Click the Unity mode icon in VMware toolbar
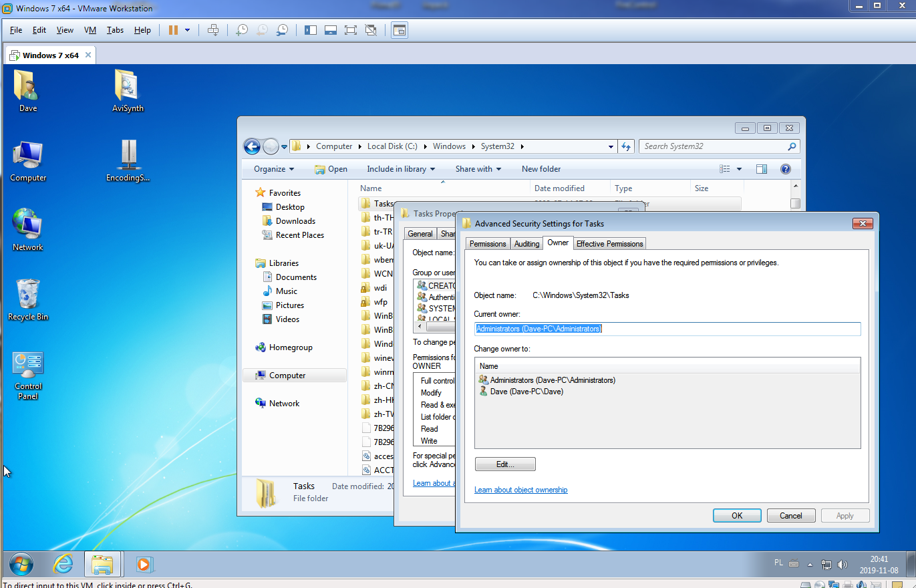Viewport: 916px width, 588px height. pos(371,30)
